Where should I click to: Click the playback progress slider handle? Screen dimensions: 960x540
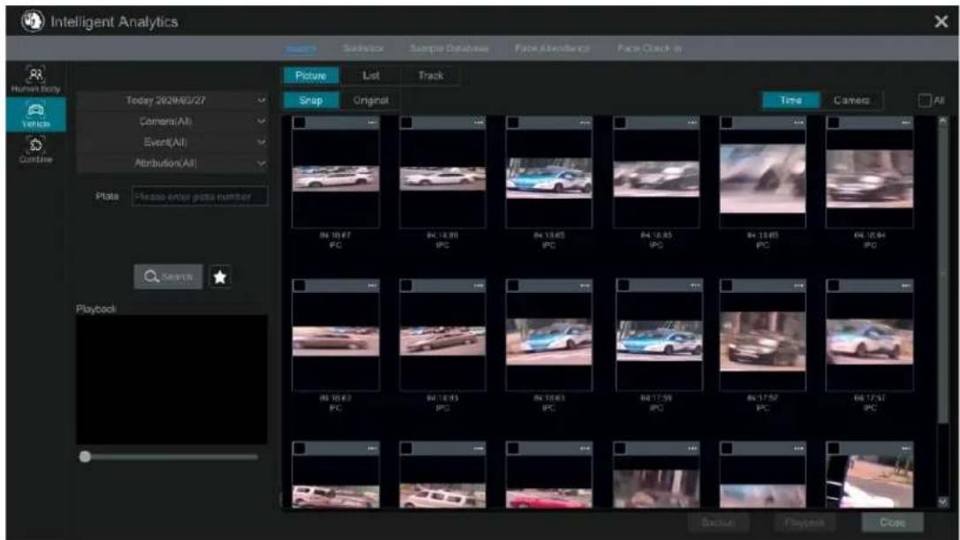click(85, 457)
